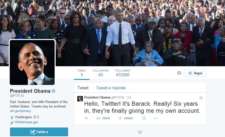Click the blue verified badge

54,91
